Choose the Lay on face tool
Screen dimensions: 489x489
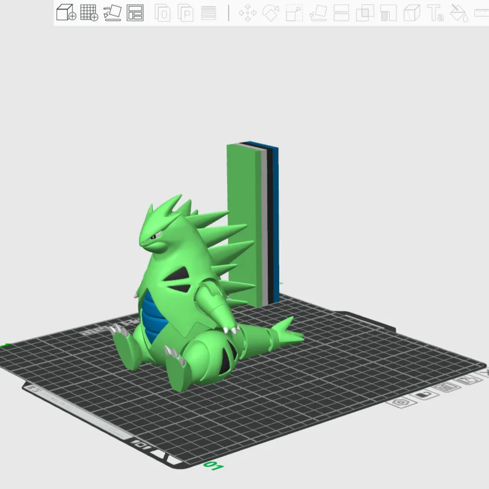click(x=318, y=13)
